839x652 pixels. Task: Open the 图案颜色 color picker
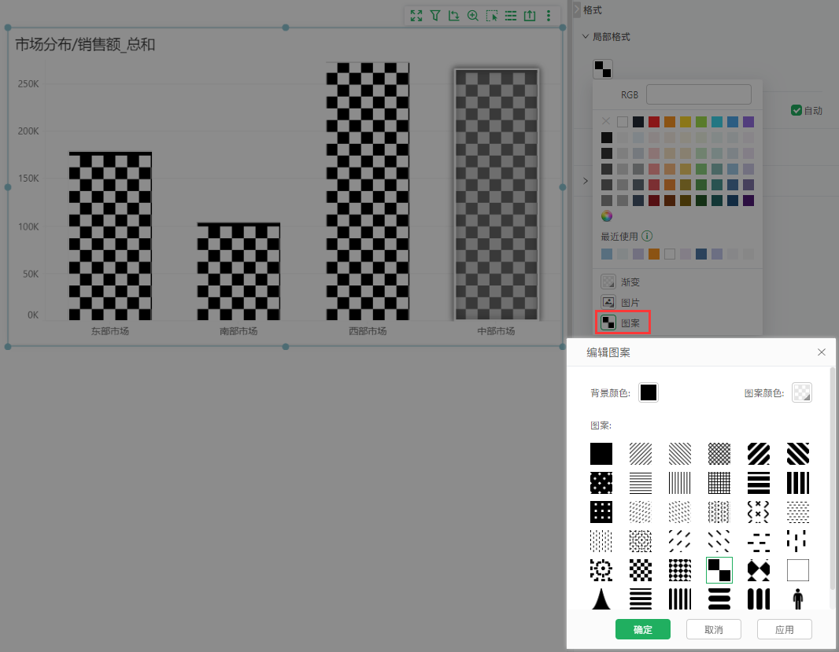tap(801, 392)
